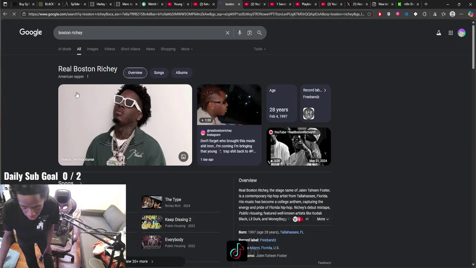Open the browser settings and more menu
This screenshot has height=268, width=476.
click(461, 14)
